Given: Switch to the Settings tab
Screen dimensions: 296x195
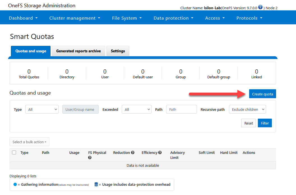Looking at the screenshot, I should coord(118,51).
